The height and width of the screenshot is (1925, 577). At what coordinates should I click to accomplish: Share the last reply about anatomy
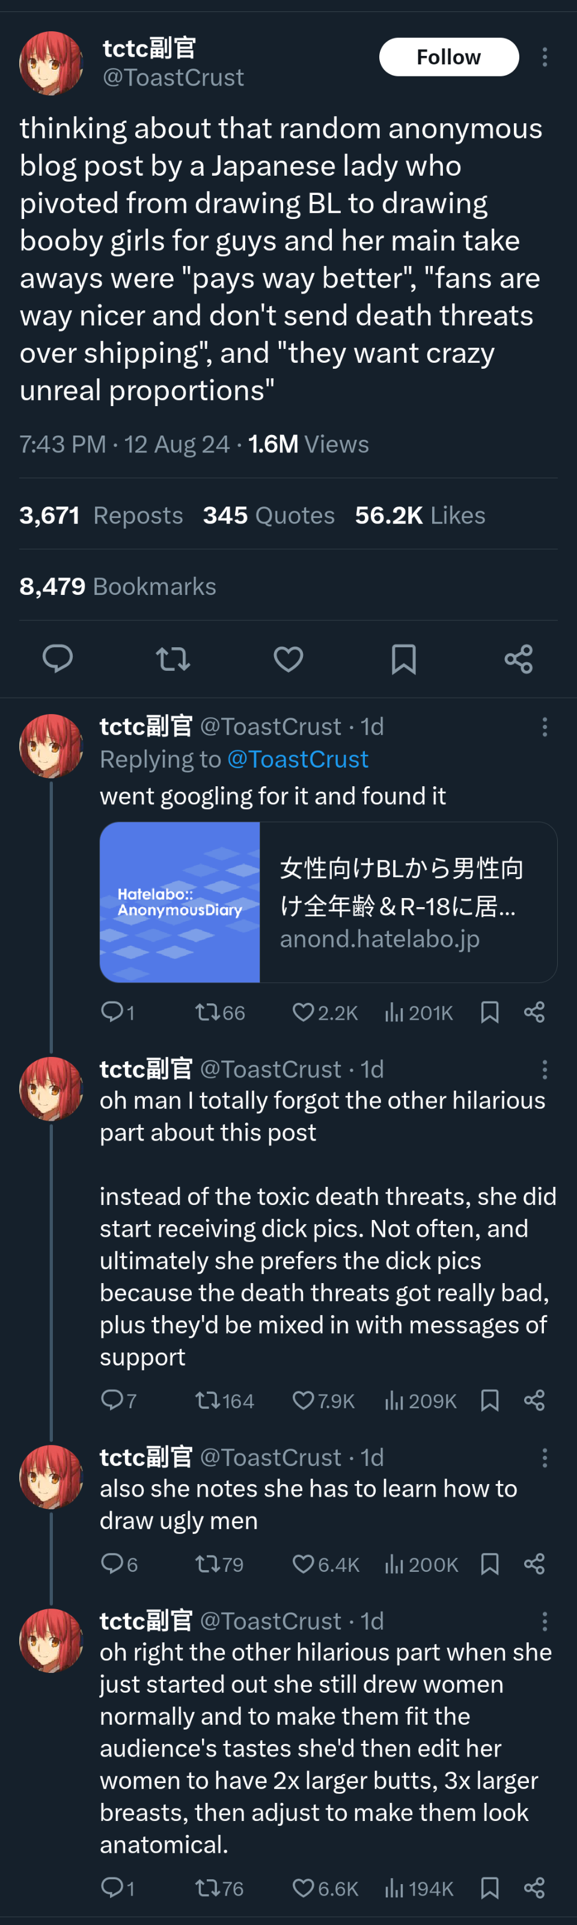(534, 1888)
